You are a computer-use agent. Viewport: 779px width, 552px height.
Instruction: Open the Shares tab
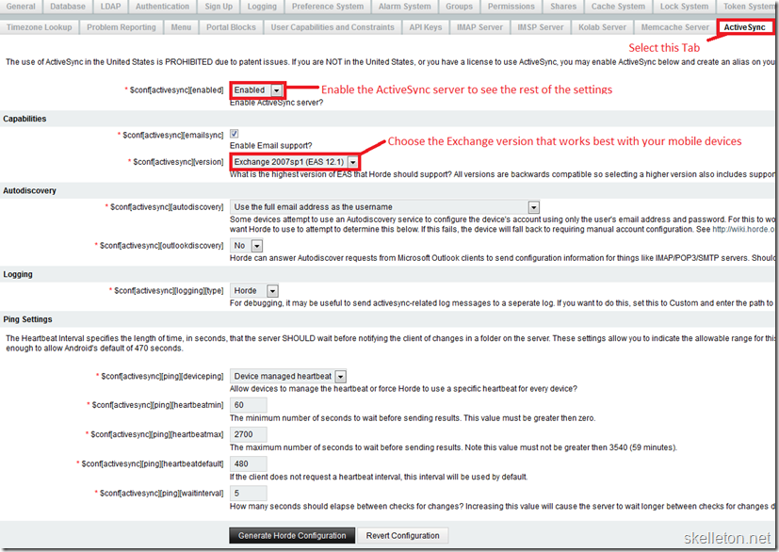[x=563, y=7]
